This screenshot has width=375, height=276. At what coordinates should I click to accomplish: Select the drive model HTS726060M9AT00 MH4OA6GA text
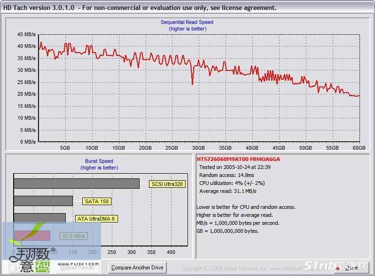point(238,159)
